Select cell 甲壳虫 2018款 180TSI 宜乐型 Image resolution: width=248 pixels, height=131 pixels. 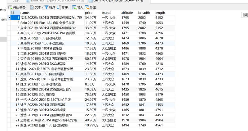pos(52,49)
